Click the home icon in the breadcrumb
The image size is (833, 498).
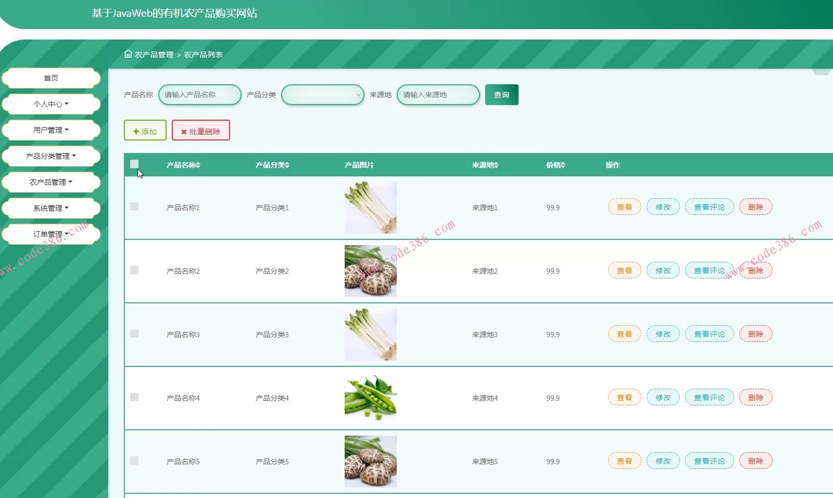click(128, 54)
